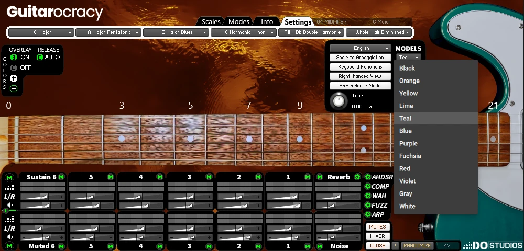Add an overlay color with the plus icon
The image size is (524, 251).
tap(14, 78)
